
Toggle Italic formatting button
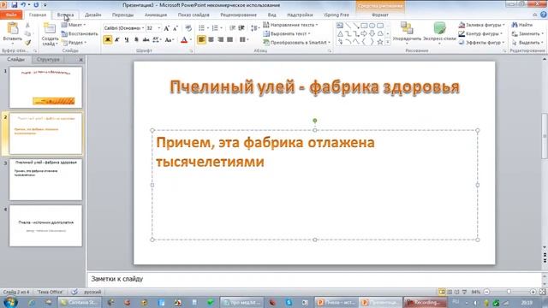coord(117,40)
